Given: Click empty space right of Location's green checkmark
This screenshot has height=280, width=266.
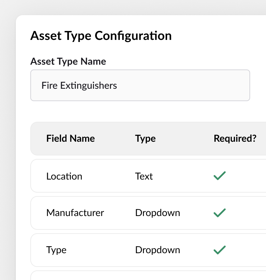Looking at the screenshot, I should [246, 176].
